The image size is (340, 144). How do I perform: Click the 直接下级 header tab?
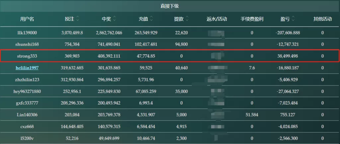(170, 6)
